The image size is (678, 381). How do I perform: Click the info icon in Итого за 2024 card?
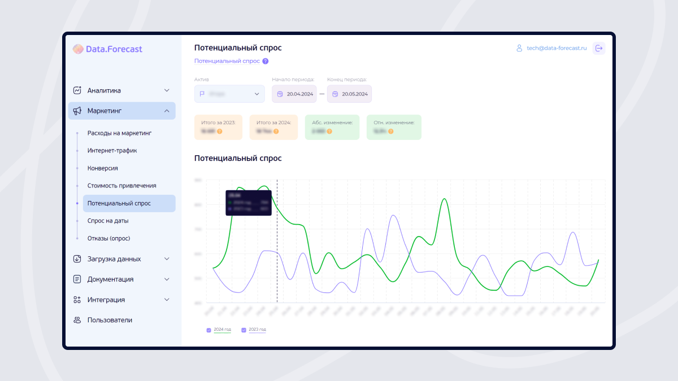point(276,132)
